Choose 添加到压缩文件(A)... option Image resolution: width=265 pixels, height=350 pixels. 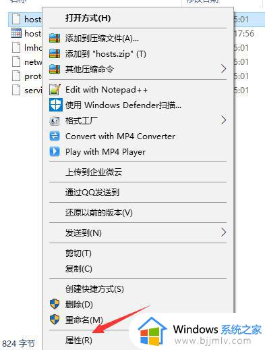click(x=138, y=38)
